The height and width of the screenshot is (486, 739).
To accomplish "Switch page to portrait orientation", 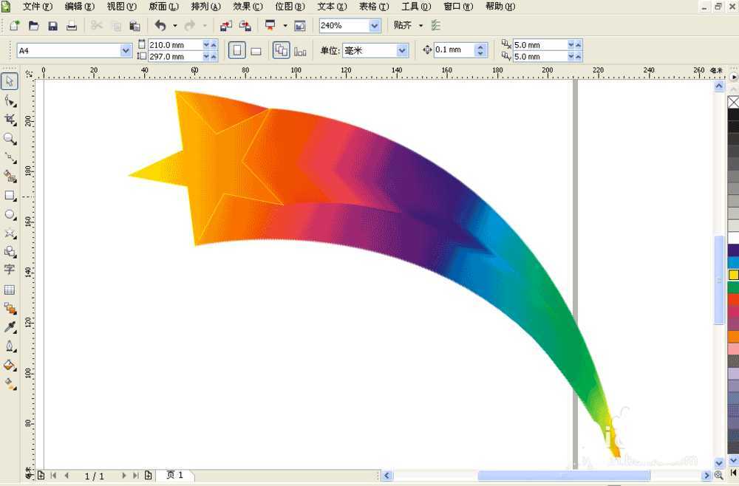I will [x=236, y=51].
